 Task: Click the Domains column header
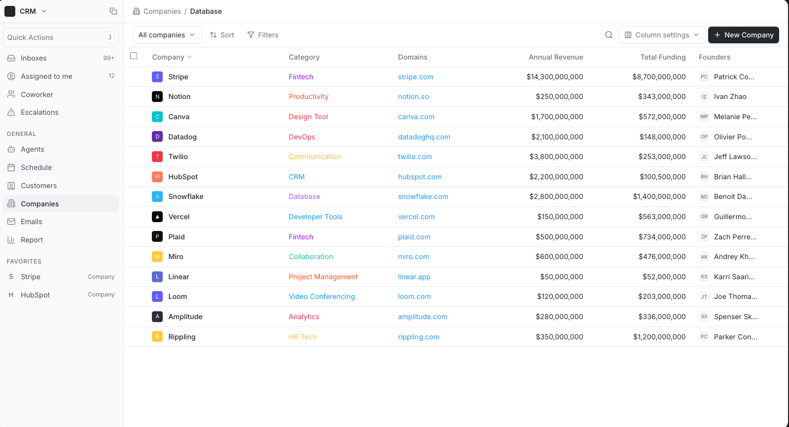point(413,57)
